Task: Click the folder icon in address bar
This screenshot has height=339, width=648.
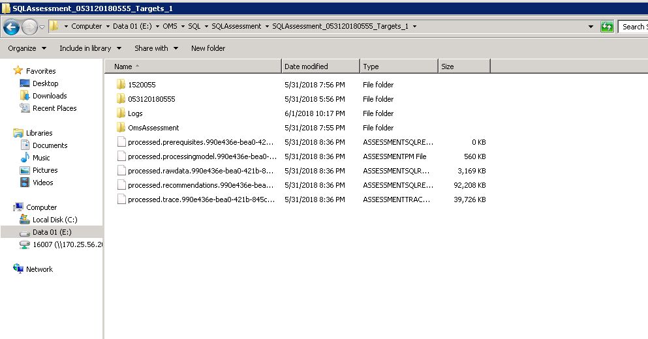Action: [x=54, y=26]
